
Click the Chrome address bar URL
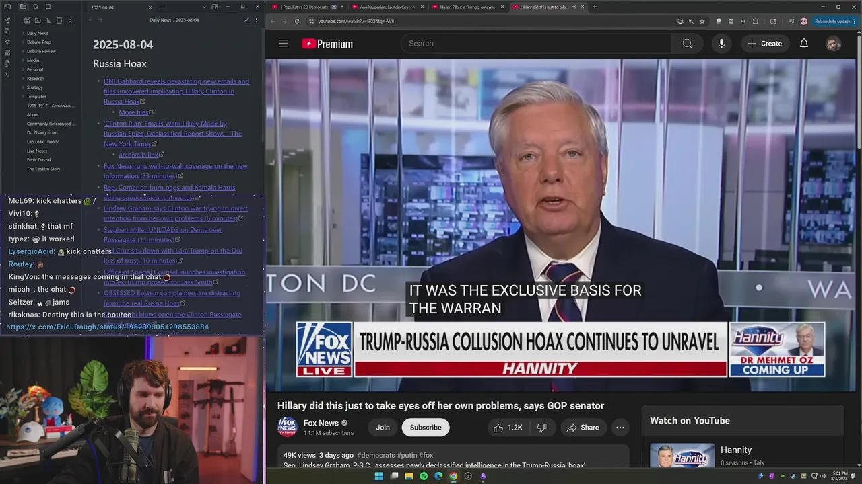pos(356,21)
